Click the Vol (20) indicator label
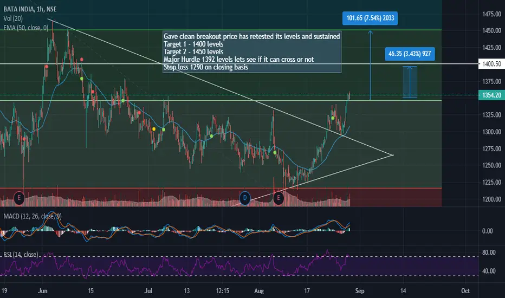The height and width of the screenshot is (298, 505). [x=13, y=18]
